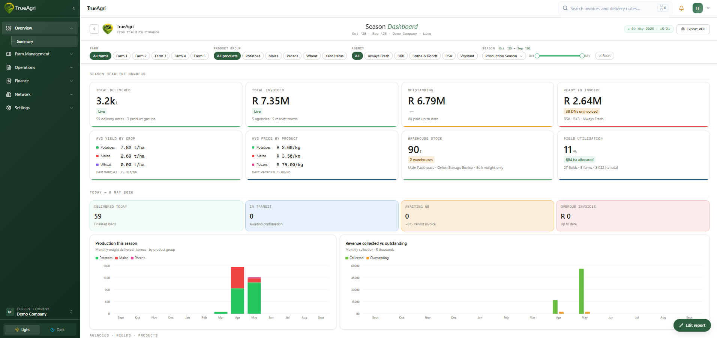Open Finance menu
The width and height of the screenshot is (717, 338).
click(40, 81)
